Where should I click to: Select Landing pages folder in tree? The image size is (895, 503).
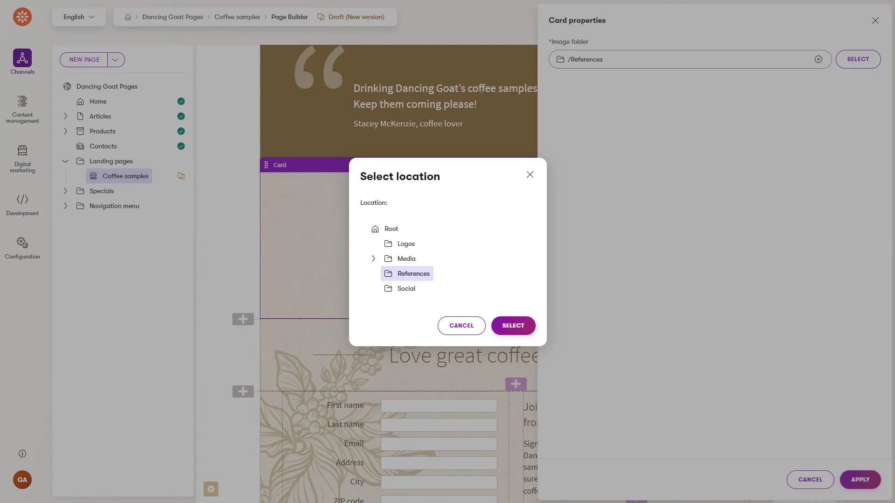pos(111,161)
